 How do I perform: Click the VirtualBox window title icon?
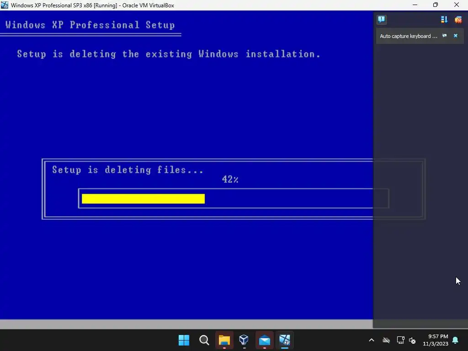tap(5, 5)
